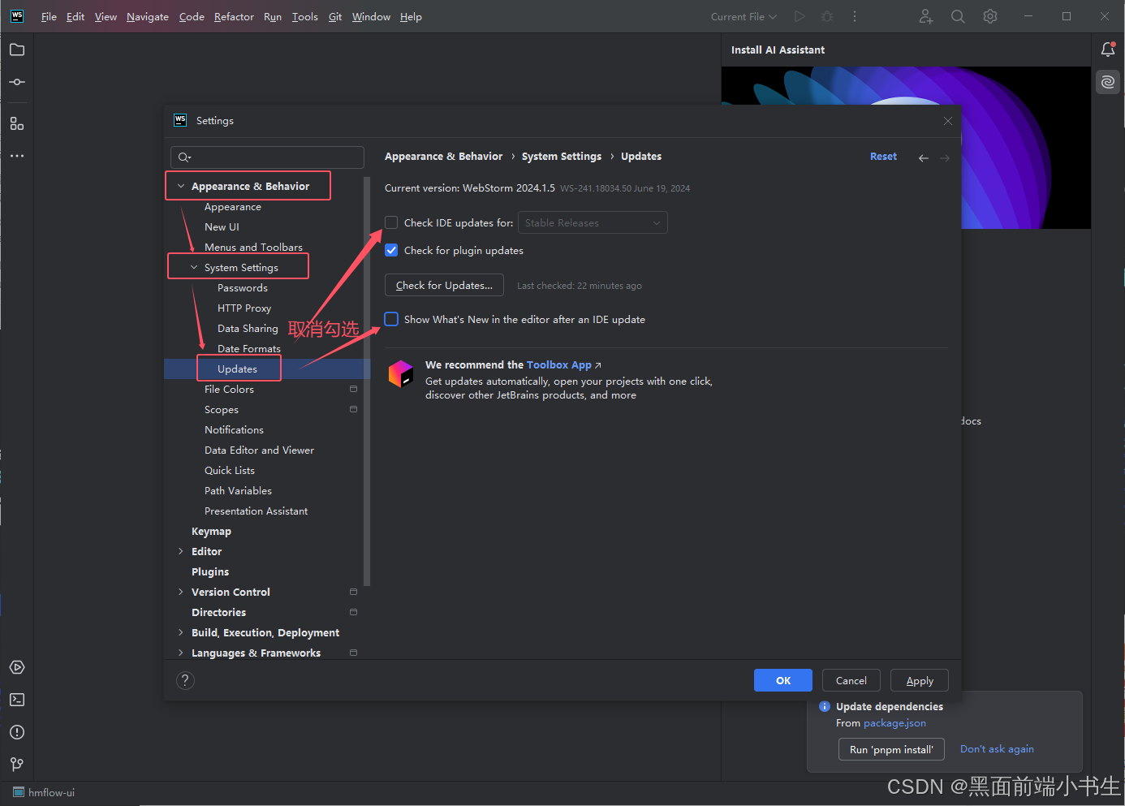Expand the Version Control settings node
The image size is (1125, 806).
[180, 592]
